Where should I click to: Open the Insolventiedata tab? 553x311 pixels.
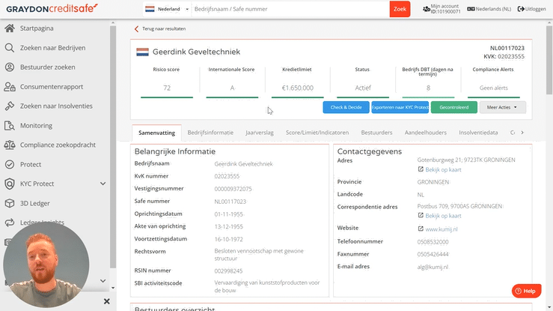pyautogui.click(x=478, y=133)
